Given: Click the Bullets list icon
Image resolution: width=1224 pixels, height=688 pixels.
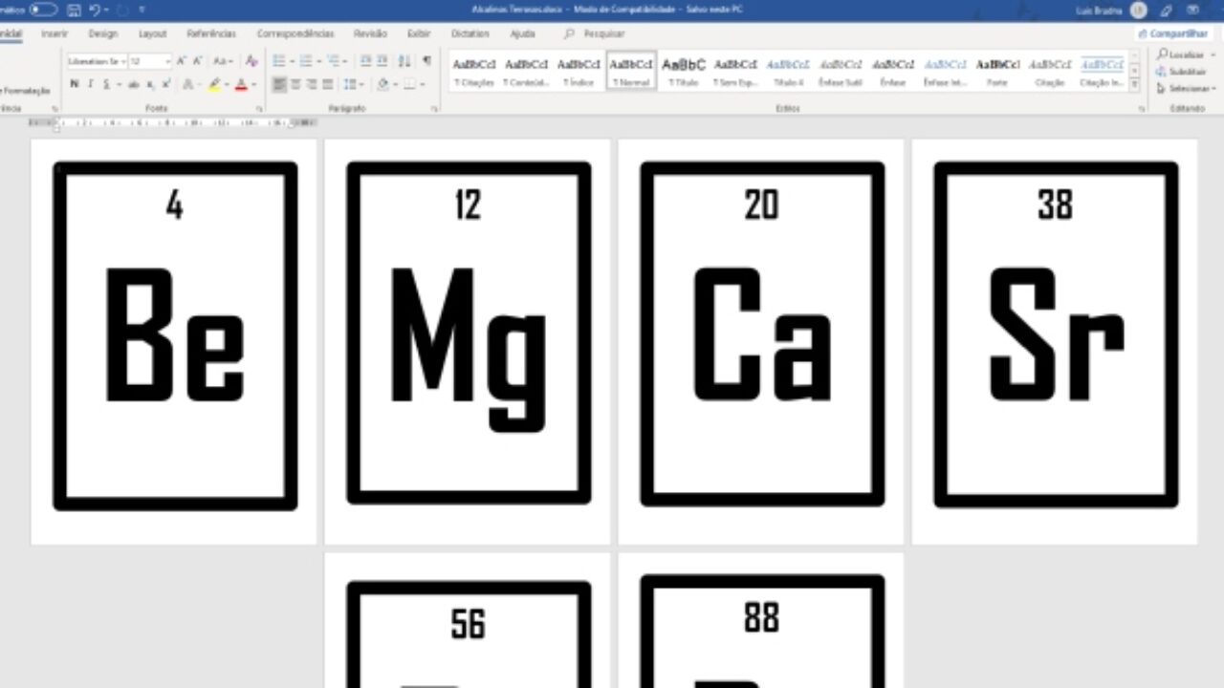Looking at the screenshot, I should pos(279,61).
